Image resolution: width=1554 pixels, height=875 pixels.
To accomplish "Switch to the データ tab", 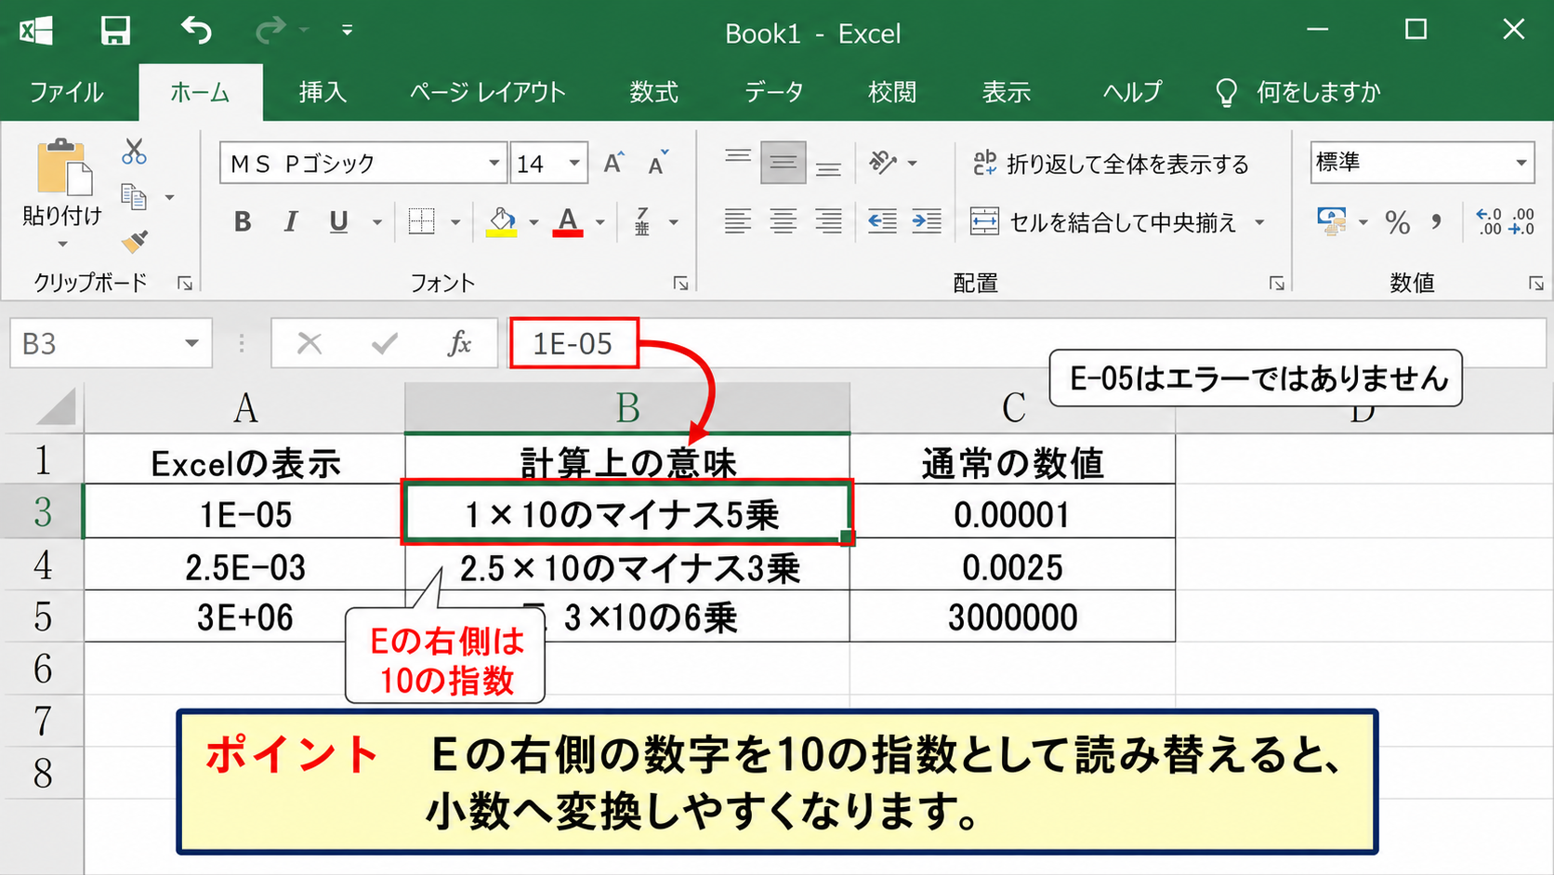I will click(x=773, y=92).
